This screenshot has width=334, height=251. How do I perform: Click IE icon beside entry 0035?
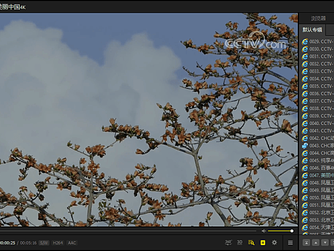pos(305,86)
